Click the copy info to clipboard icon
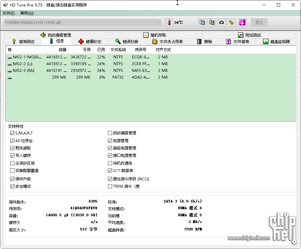 click(202, 22)
